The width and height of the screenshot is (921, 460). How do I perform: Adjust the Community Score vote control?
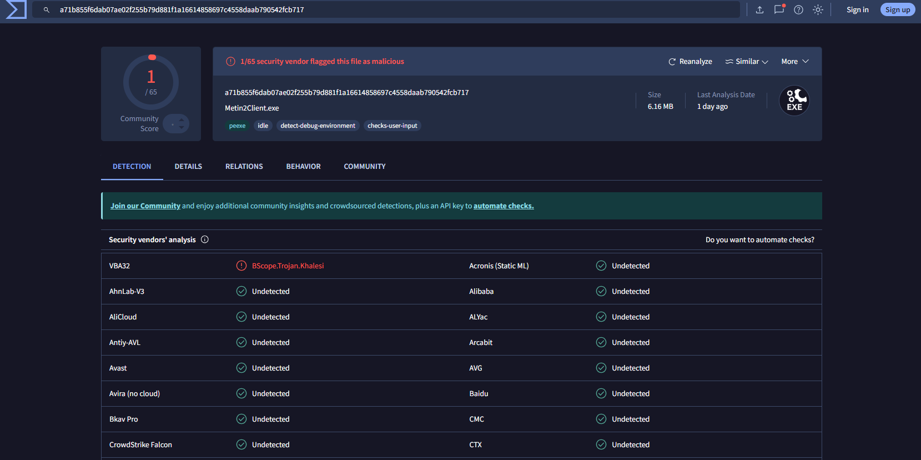tap(177, 124)
